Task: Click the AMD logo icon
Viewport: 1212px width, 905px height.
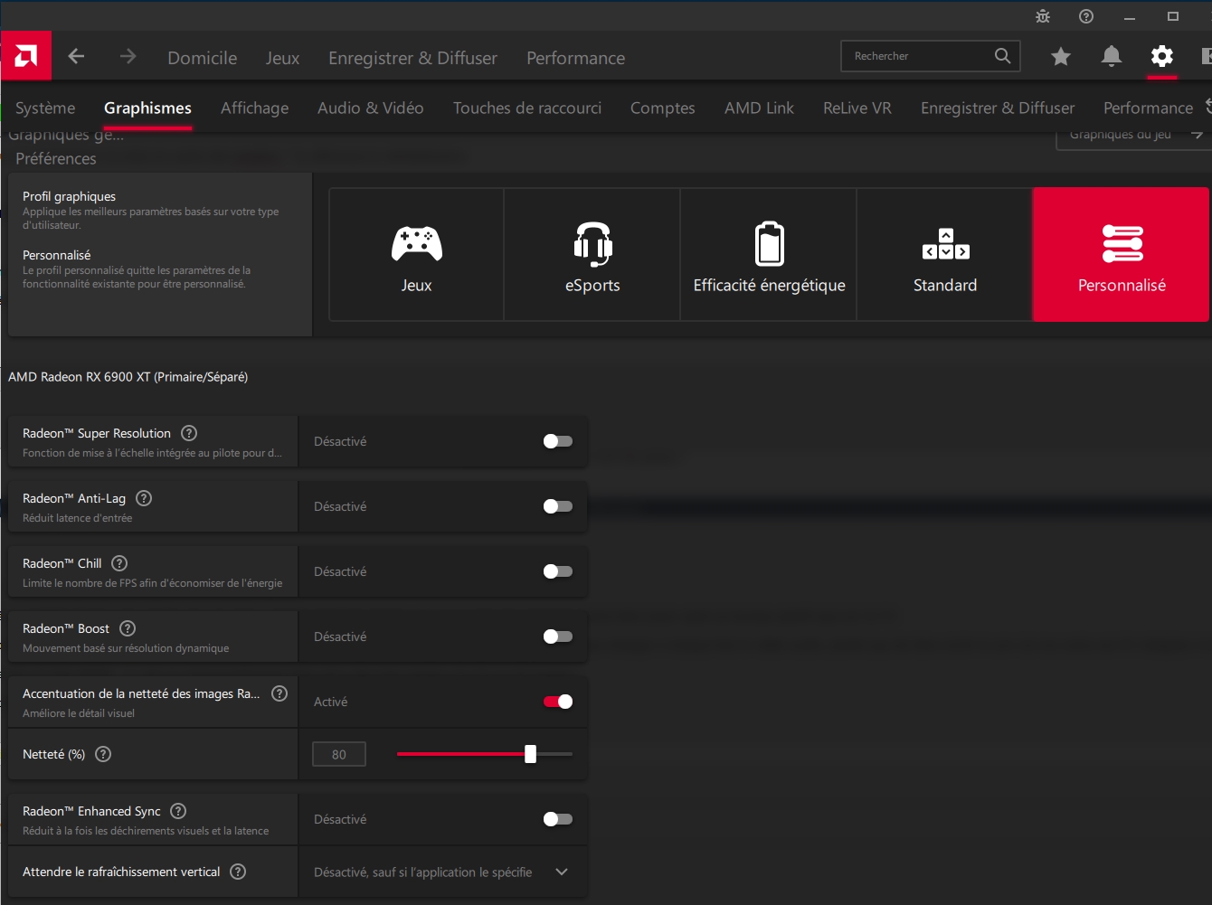Action: (x=25, y=56)
